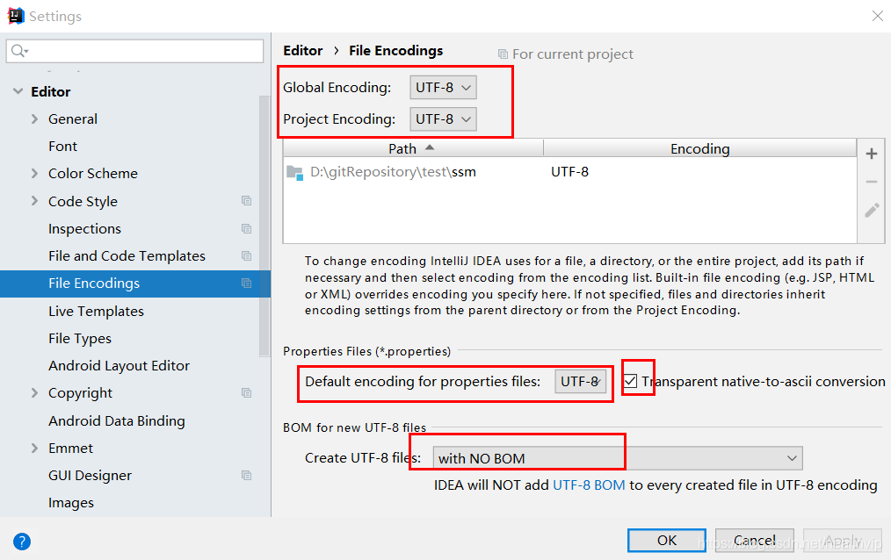Click the Encoding column header
Image resolution: width=891 pixels, height=560 pixels.
click(x=699, y=148)
